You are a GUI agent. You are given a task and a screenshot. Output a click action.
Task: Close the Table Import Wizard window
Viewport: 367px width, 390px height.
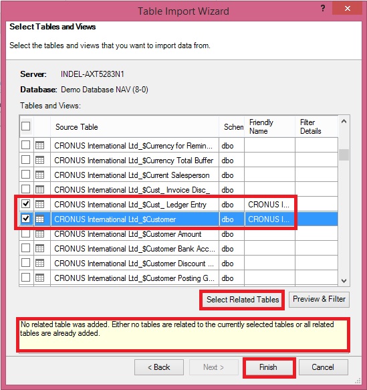(348, 9)
